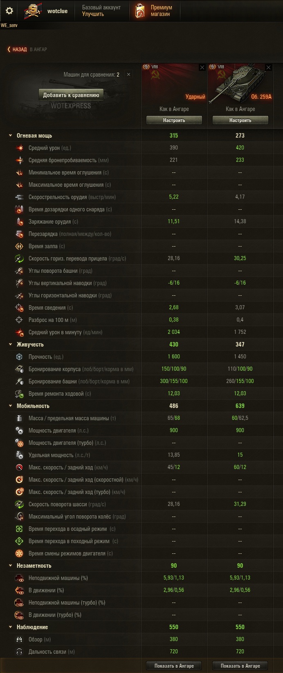The width and height of the screenshot is (283, 673).
Task: Click the average armor penetration icon
Action: 20,160
